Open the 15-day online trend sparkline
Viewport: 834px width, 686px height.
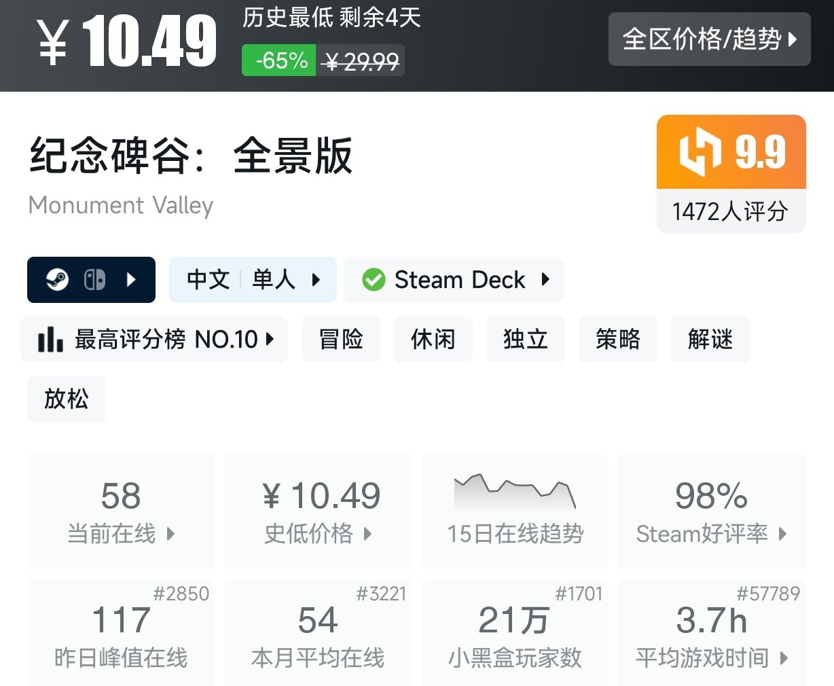coord(515,492)
